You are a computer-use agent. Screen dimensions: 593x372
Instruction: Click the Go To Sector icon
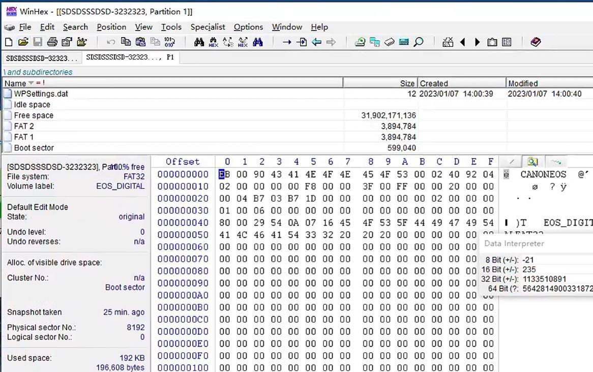[x=302, y=42]
